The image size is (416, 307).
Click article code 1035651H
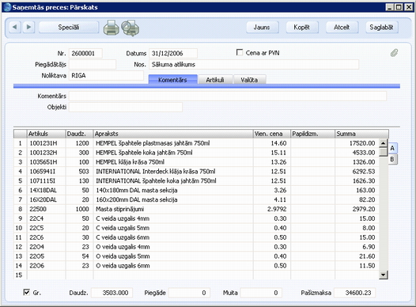[43, 162]
